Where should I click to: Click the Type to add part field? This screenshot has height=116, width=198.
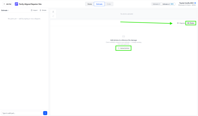(22, 113)
